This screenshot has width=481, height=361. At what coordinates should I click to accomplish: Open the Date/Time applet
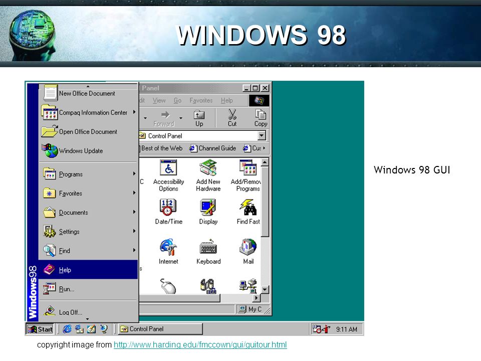(x=168, y=212)
